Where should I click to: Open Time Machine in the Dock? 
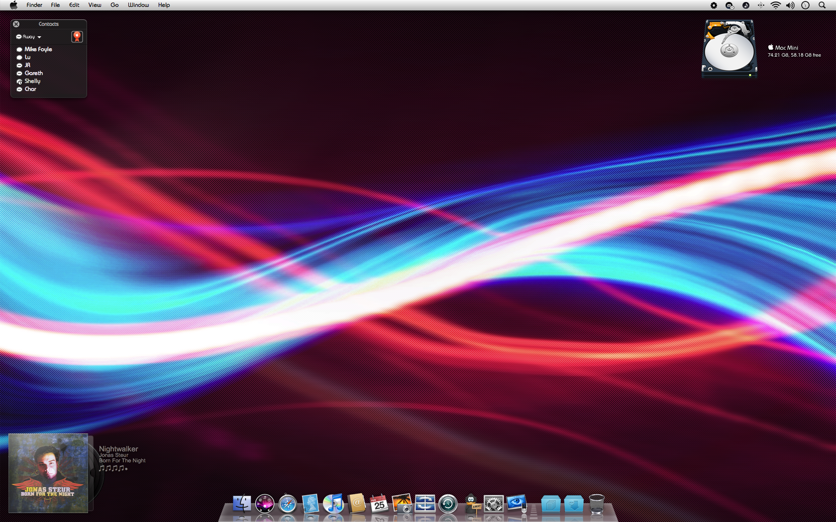(x=448, y=504)
